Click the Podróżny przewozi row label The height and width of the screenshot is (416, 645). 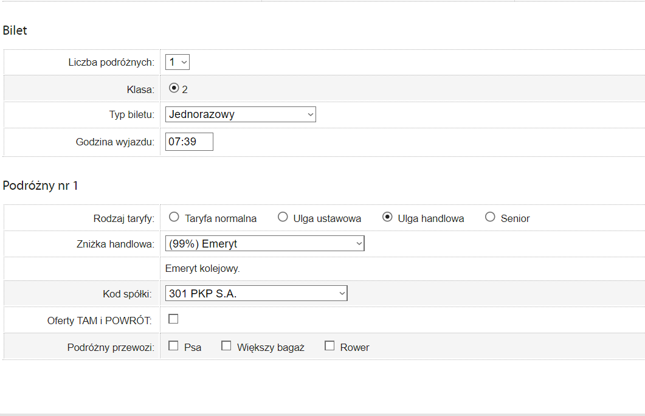point(111,347)
